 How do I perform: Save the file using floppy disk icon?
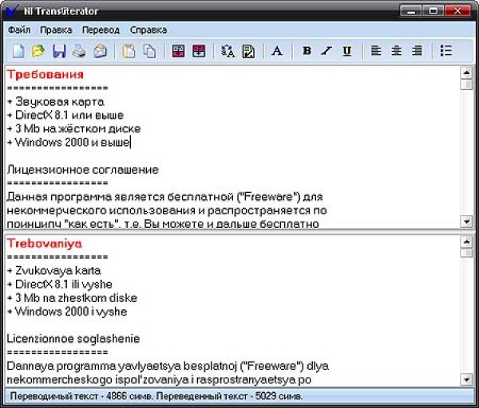click(58, 51)
